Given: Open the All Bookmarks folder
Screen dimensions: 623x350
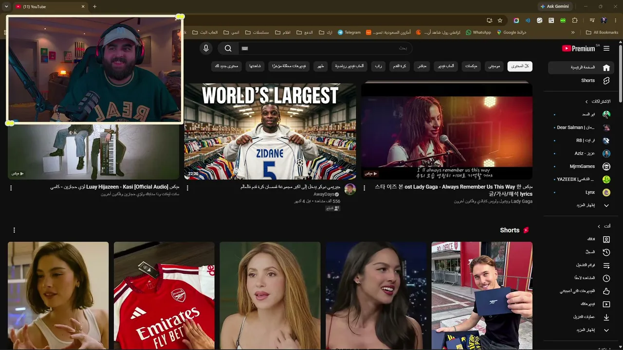Looking at the screenshot, I should tap(602, 33).
